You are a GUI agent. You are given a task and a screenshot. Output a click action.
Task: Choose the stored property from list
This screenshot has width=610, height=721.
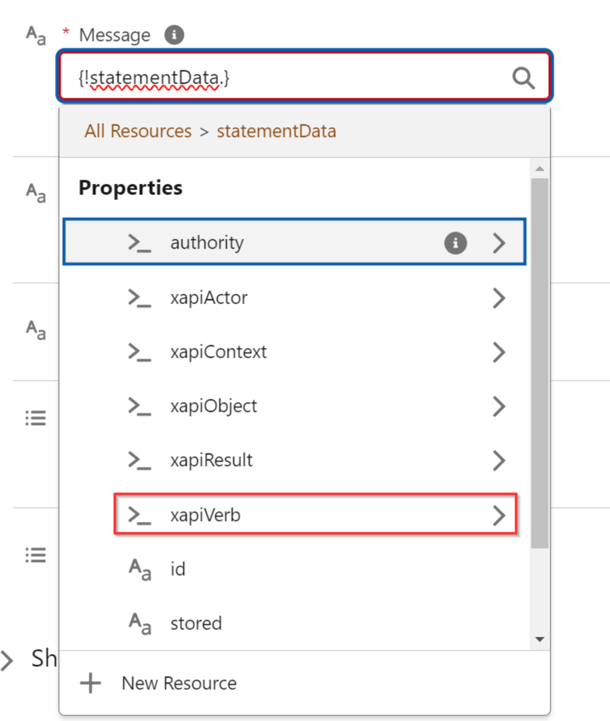coord(196,624)
